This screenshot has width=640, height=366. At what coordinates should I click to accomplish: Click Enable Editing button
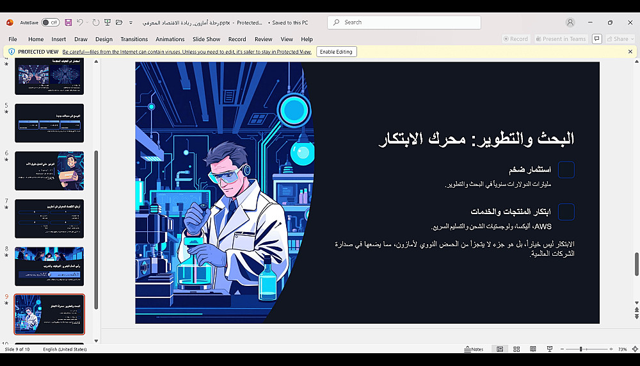point(337,52)
